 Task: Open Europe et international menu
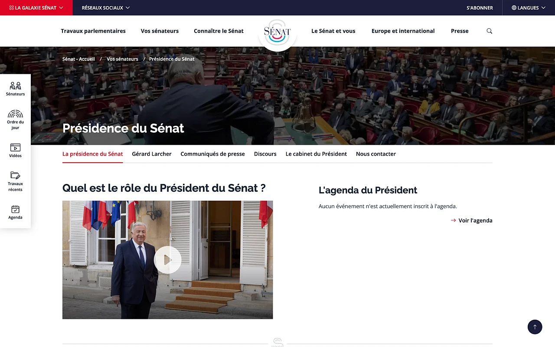403,31
